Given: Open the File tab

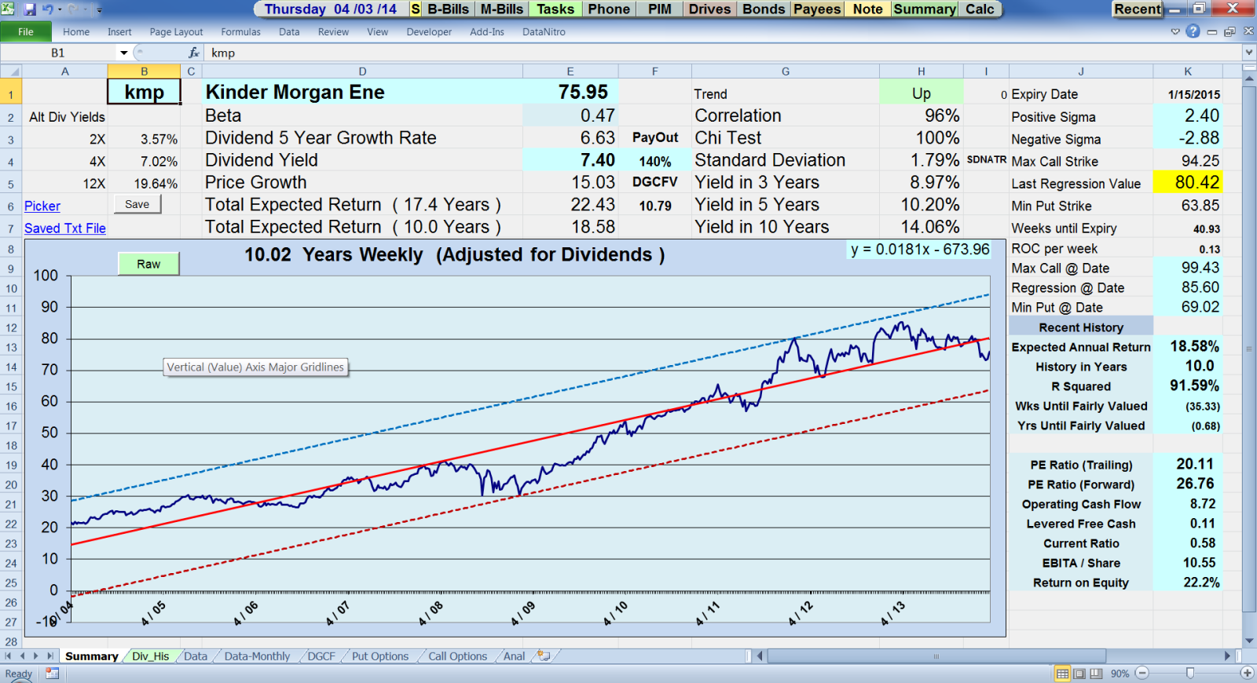Looking at the screenshot, I should coord(26,31).
